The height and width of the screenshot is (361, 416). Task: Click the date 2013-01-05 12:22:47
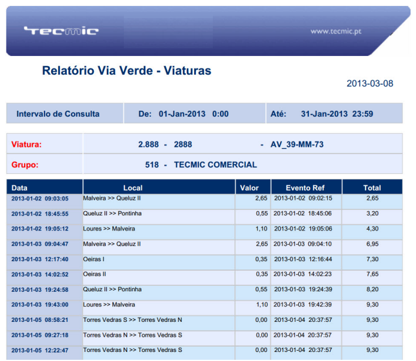tap(40, 350)
